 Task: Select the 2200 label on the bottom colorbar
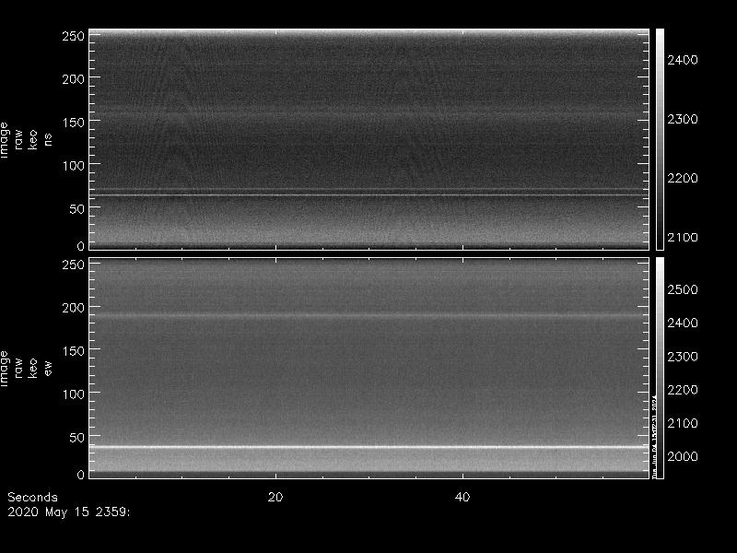683,390
